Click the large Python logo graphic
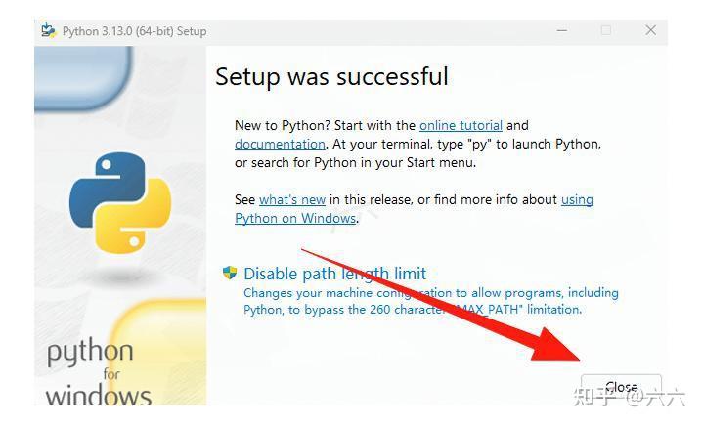 119,202
